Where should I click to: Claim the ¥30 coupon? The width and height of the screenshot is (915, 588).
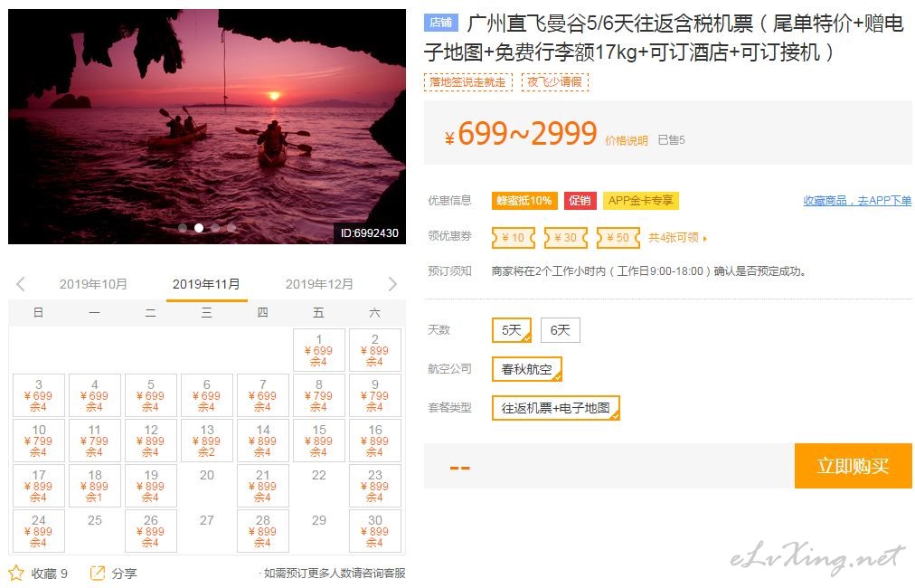[x=565, y=238]
